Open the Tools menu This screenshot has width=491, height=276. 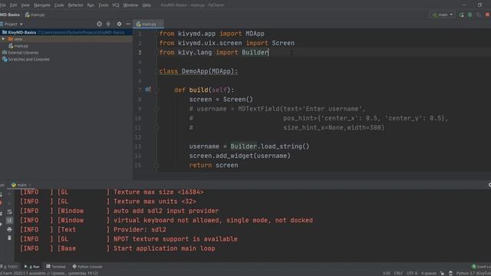104,5
